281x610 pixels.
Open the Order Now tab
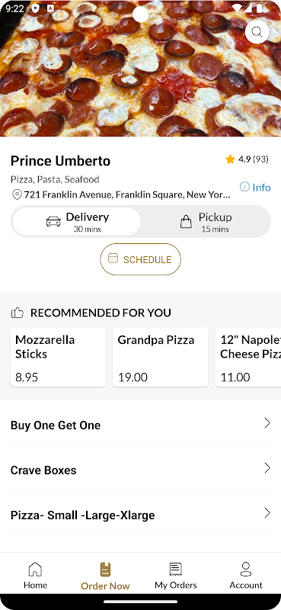pos(105,576)
